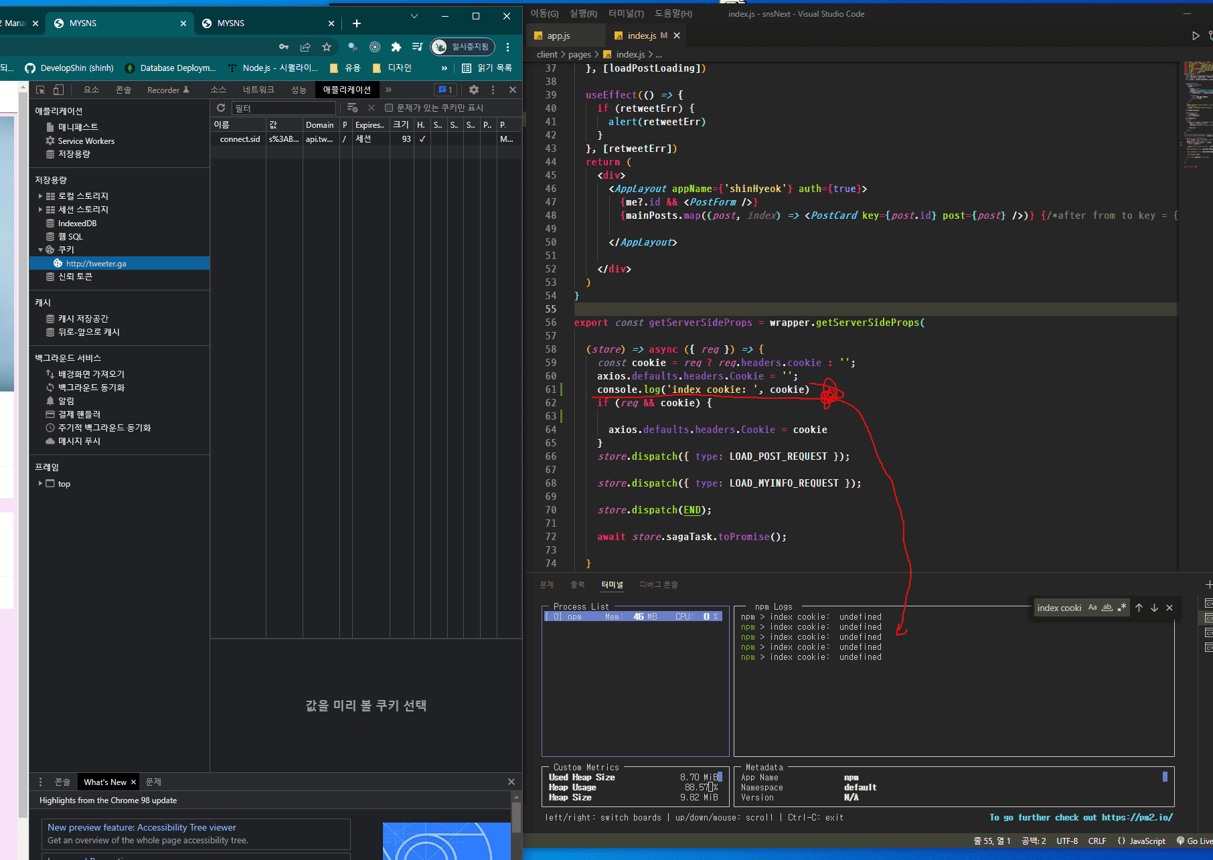Run the file with the play icon

tap(1196, 35)
